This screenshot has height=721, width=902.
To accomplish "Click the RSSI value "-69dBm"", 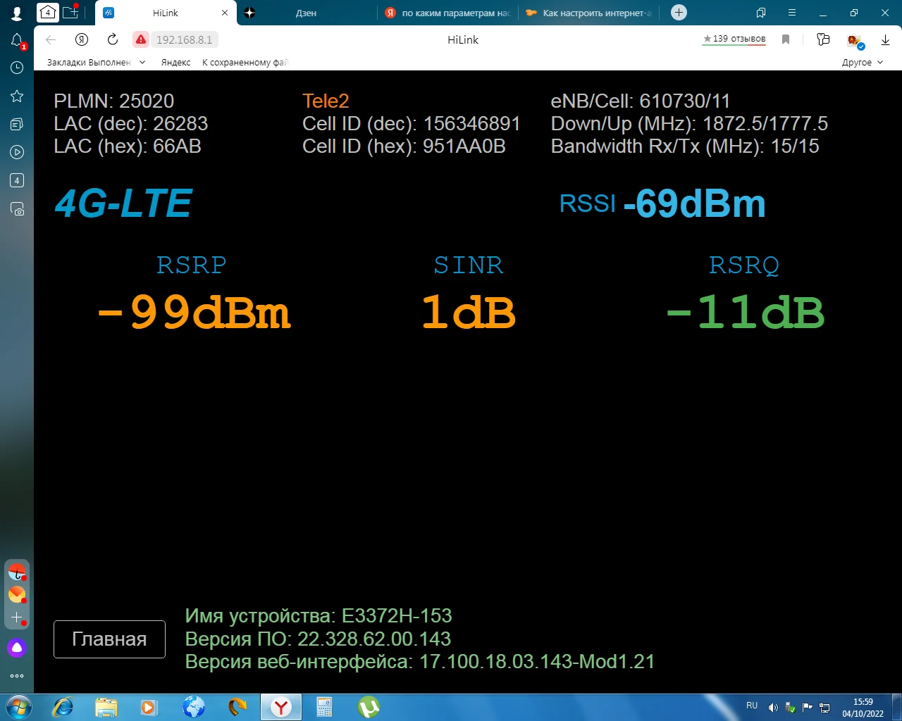I will click(694, 203).
